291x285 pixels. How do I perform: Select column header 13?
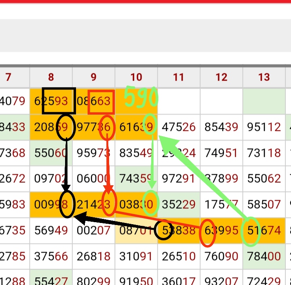pos(264,77)
